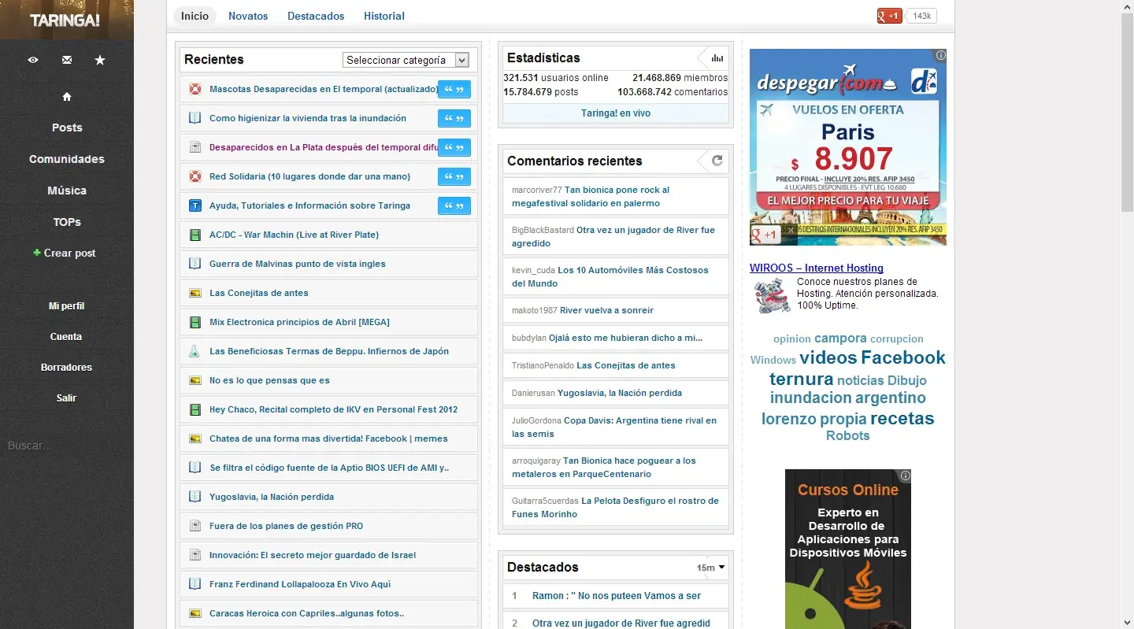Click the document icon beside Fuera de los planes
The height and width of the screenshot is (629, 1134).
pos(195,526)
